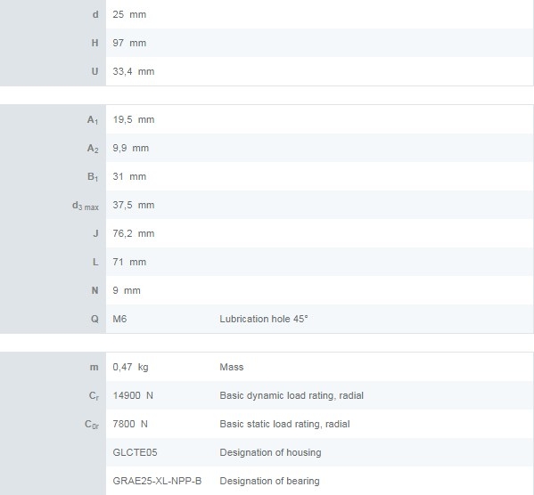Click housing designation GLCTE05
The image size is (534, 495).
tap(135, 453)
